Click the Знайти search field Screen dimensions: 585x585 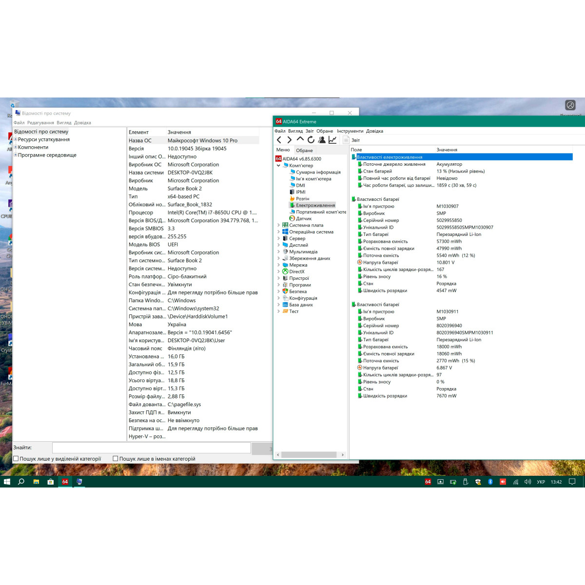coord(152,448)
